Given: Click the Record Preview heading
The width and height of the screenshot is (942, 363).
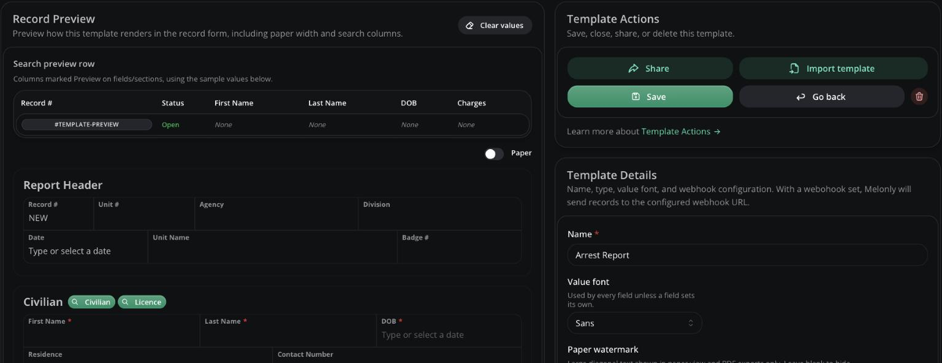Looking at the screenshot, I should click(54, 19).
